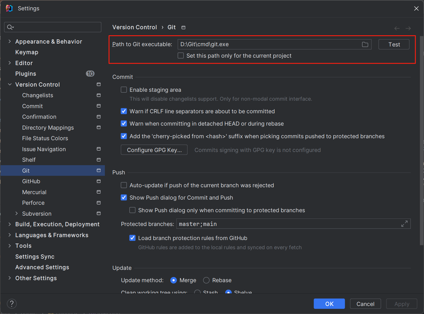The height and width of the screenshot is (314, 424).
Task: Click project-level icon on Commit row
Action: [99, 106]
